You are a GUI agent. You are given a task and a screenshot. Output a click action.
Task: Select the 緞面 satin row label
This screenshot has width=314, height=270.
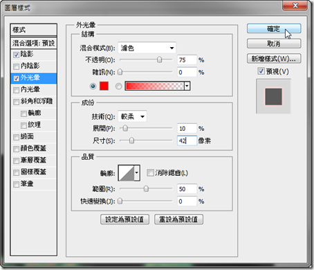[x=27, y=136]
